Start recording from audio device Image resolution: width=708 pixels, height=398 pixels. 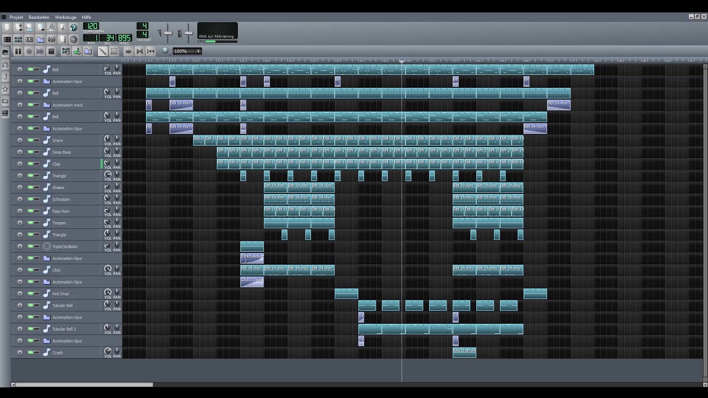pos(29,51)
